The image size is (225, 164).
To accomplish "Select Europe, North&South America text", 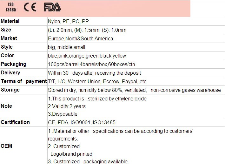I will [80, 39].
